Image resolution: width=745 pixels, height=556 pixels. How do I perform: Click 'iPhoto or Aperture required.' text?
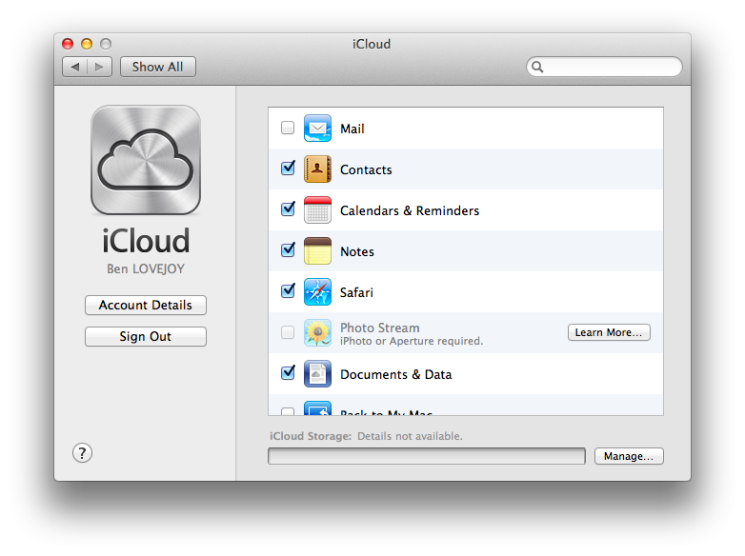pos(412,341)
